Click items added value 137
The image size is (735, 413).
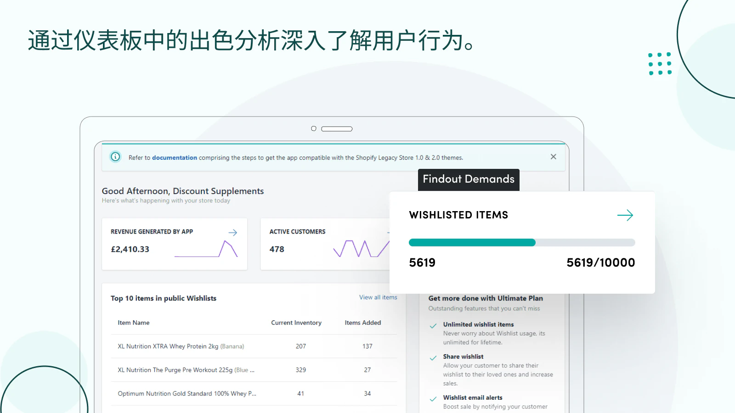pos(367,346)
